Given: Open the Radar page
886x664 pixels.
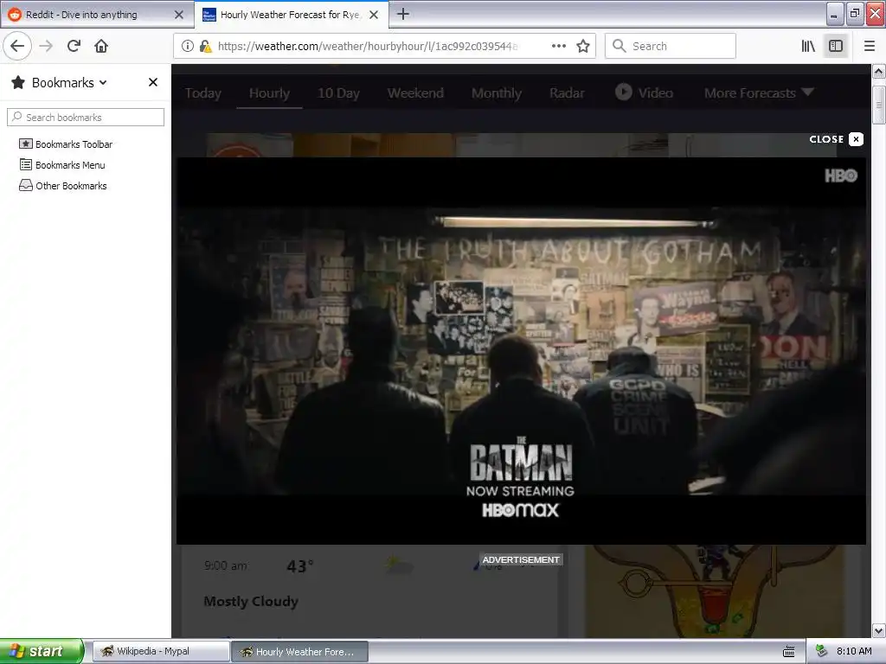Looking at the screenshot, I should 567,93.
